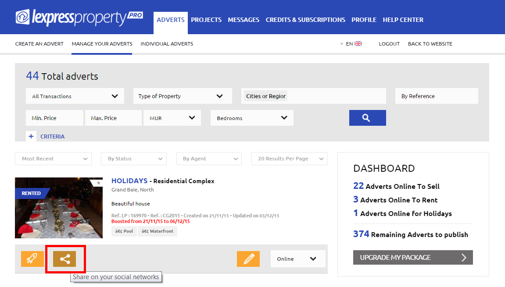
Task: Click 374 Remaining Adverts to publish
Action: 411,234
